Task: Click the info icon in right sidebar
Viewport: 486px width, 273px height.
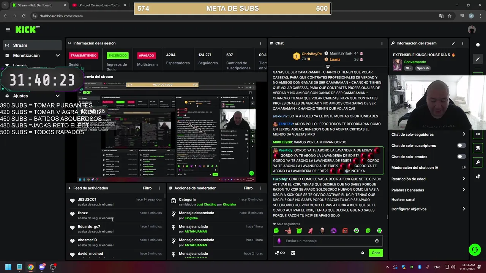Action: pyautogui.click(x=478, y=45)
